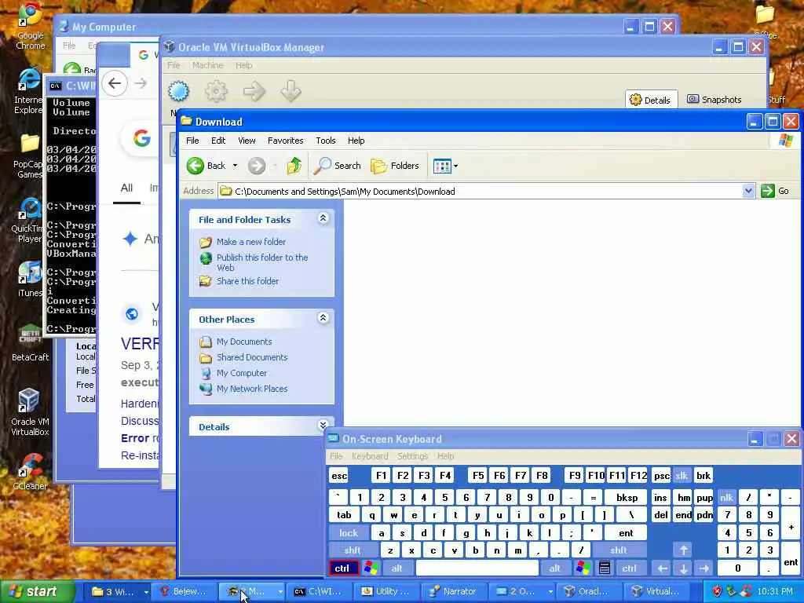Toggle left alt key on On-Screen Keyboard
Image resolution: width=804 pixels, height=603 pixels.
click(x=397, y=568)
